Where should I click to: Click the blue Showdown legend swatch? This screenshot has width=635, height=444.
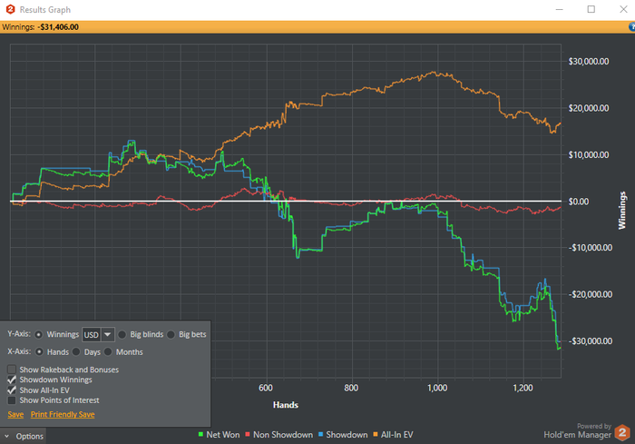tap(320, 435)
